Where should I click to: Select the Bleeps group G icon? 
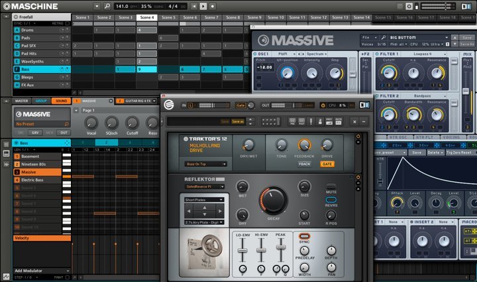[17, 77]
